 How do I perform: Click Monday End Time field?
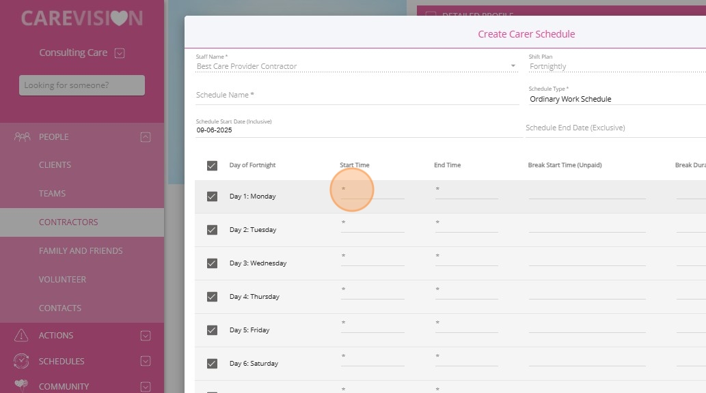467,193
